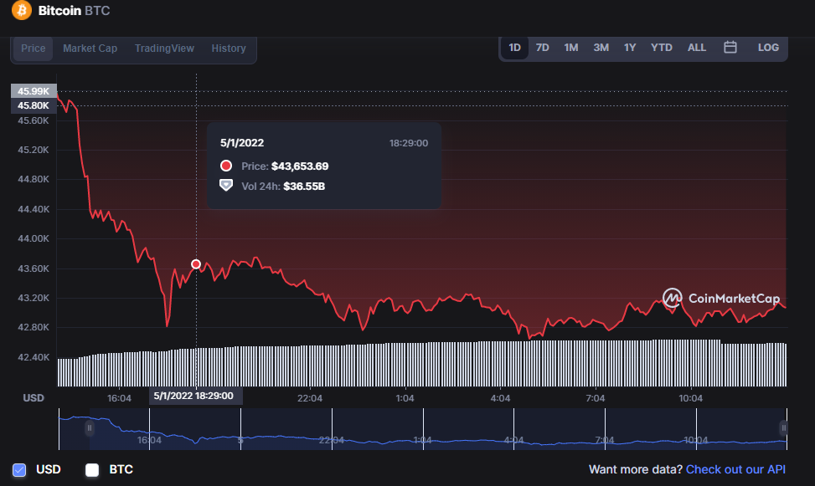Toggle LOG scale on chart
Viewport: 815px width, 486px height.
click(768, 48)
